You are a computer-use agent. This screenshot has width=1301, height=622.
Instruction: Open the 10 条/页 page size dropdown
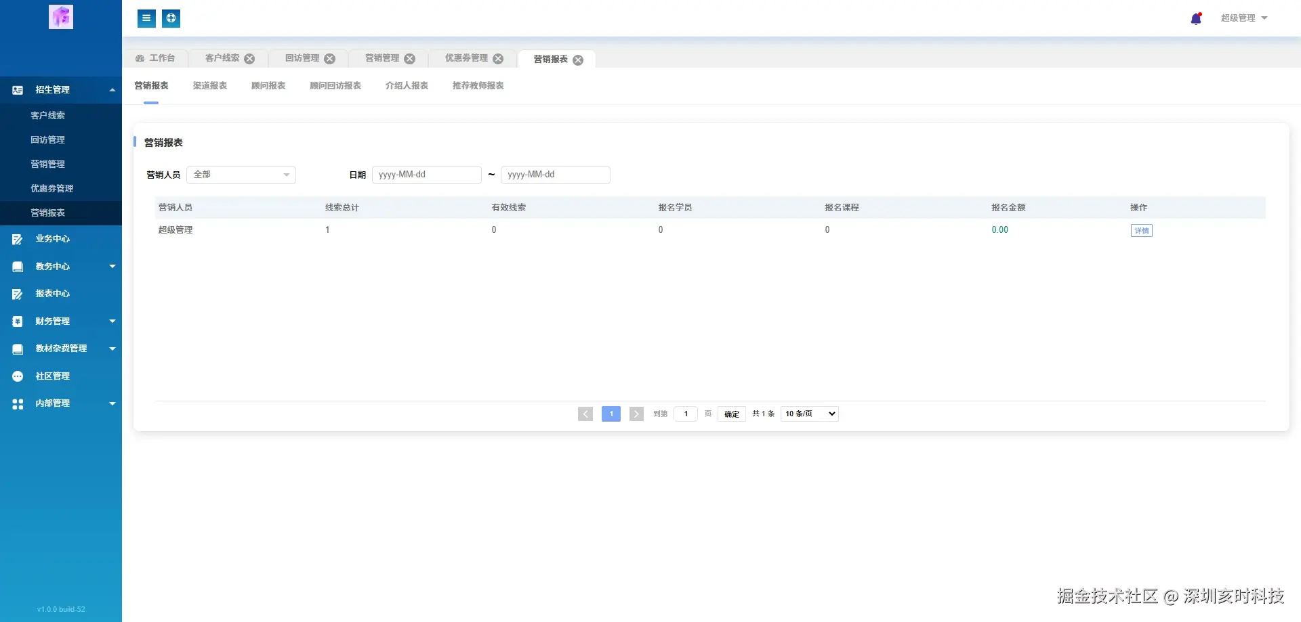(x=810, y=414)
